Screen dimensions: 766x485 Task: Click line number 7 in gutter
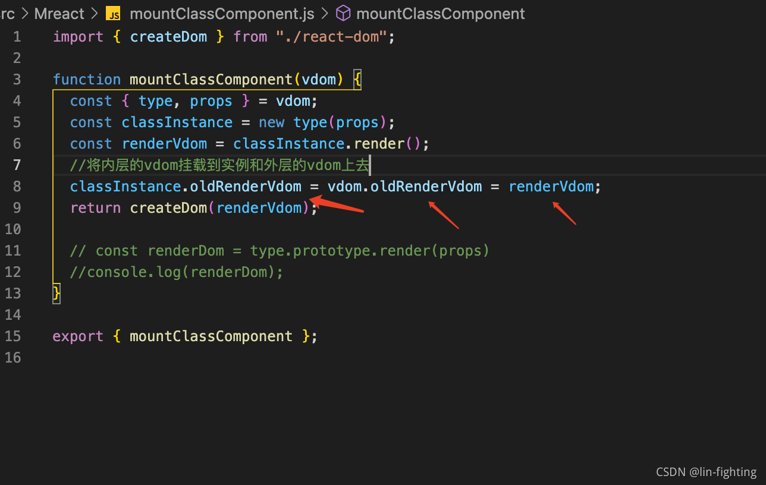click(x=17, y=165)
